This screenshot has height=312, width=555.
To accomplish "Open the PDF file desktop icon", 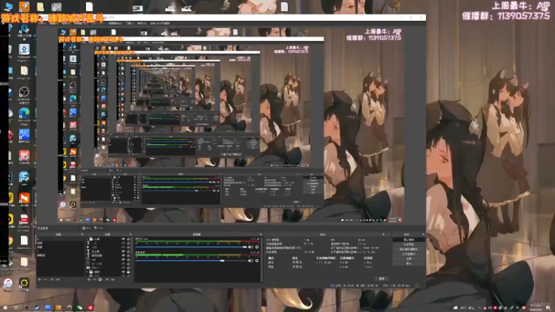I will tap(24, 222).
